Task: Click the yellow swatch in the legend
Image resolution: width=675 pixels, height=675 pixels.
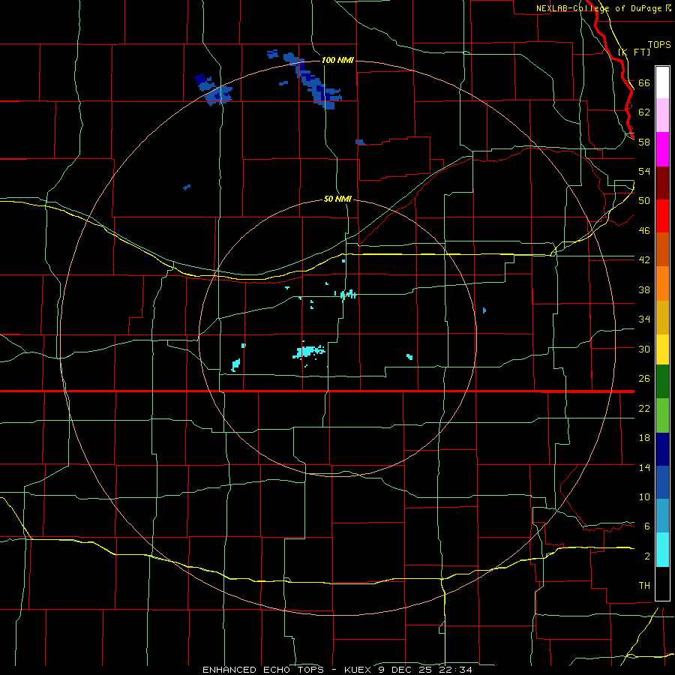Action: click(x=662, y=349)
